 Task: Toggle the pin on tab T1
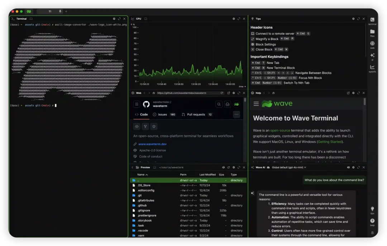60,11
